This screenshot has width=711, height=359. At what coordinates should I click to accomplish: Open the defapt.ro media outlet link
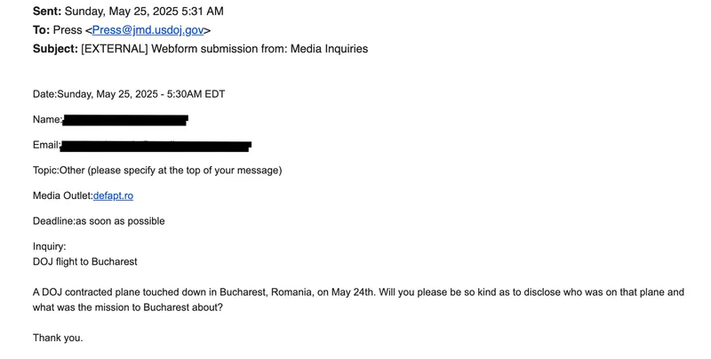pyautogui.click(x=113, y=195)
